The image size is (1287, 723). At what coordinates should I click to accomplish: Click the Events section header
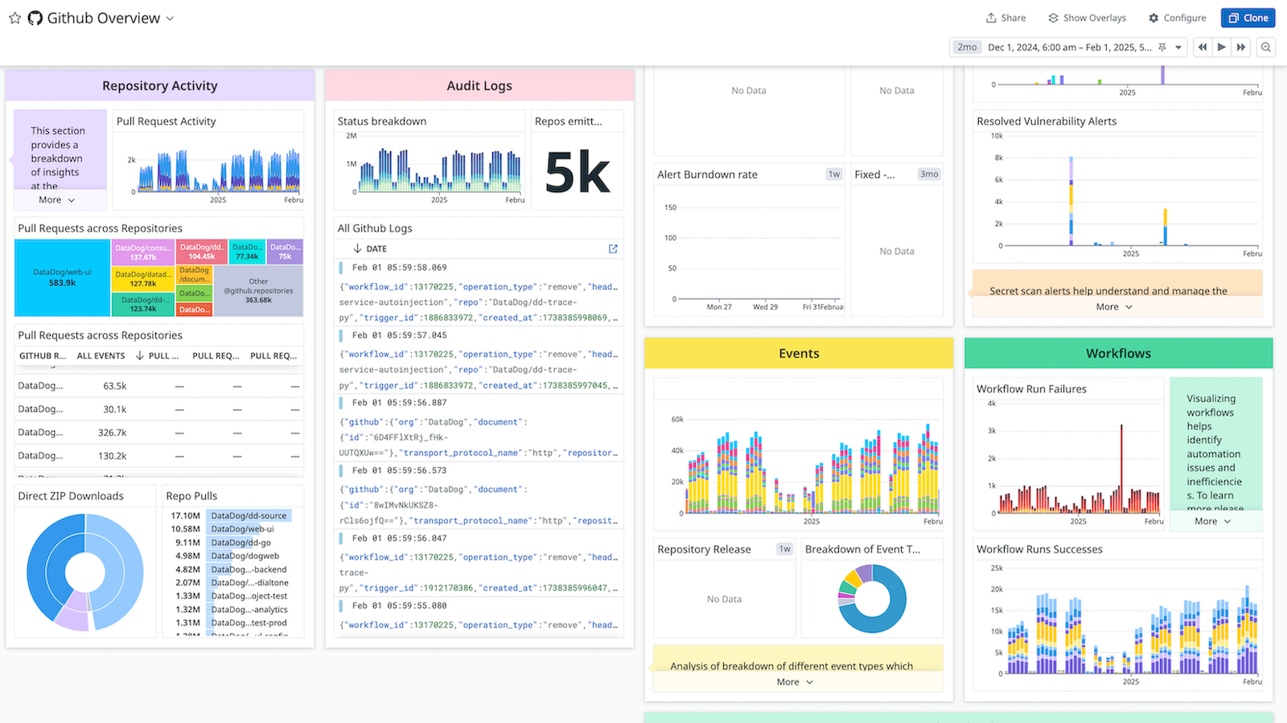[799, 354]
